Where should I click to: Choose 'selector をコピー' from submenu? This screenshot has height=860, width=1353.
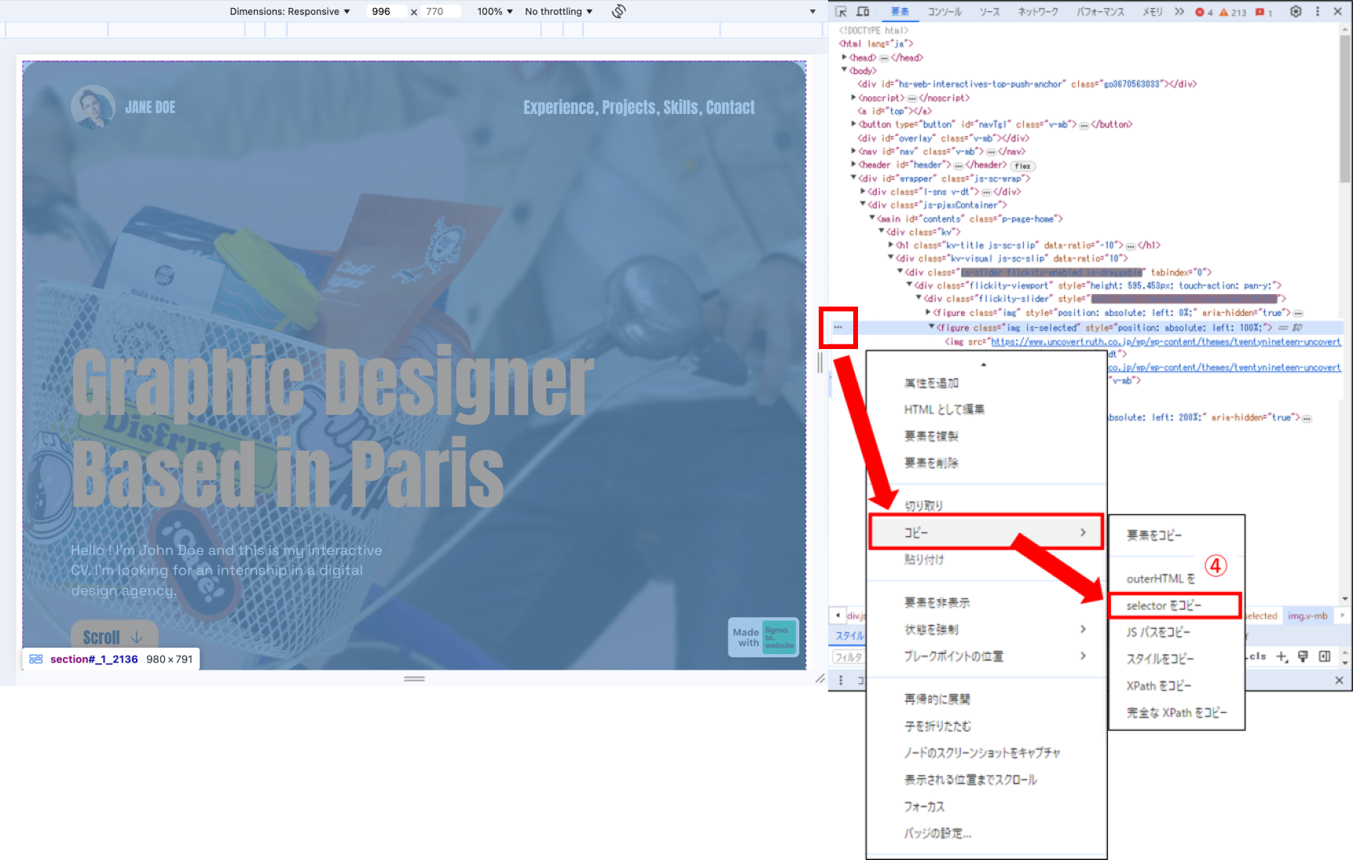tap(1164, 605)
